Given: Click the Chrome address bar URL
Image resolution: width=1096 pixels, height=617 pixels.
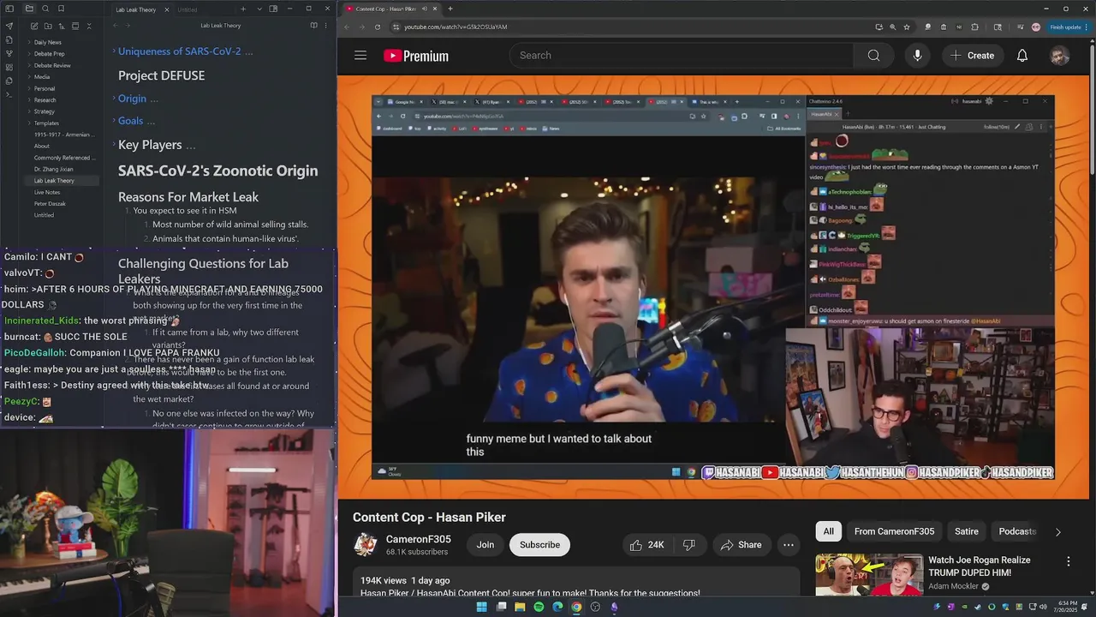Looking at the screenshot, I should click(x=456, y=27).
